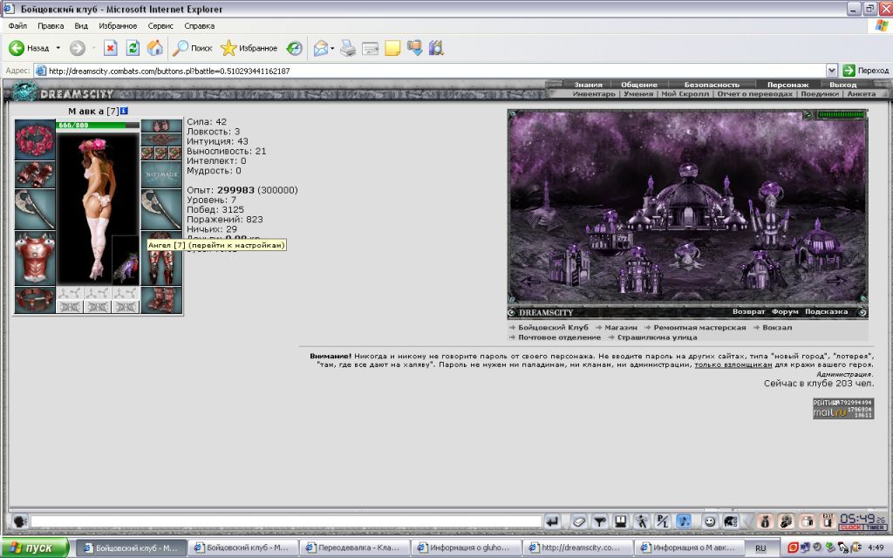Open the Избранное star toolbar button
The width and height of the screenshot is (893, 558).
pos(249,49)
